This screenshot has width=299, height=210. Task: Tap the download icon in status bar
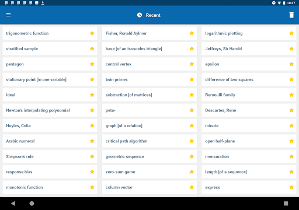(x=43, y=3)
